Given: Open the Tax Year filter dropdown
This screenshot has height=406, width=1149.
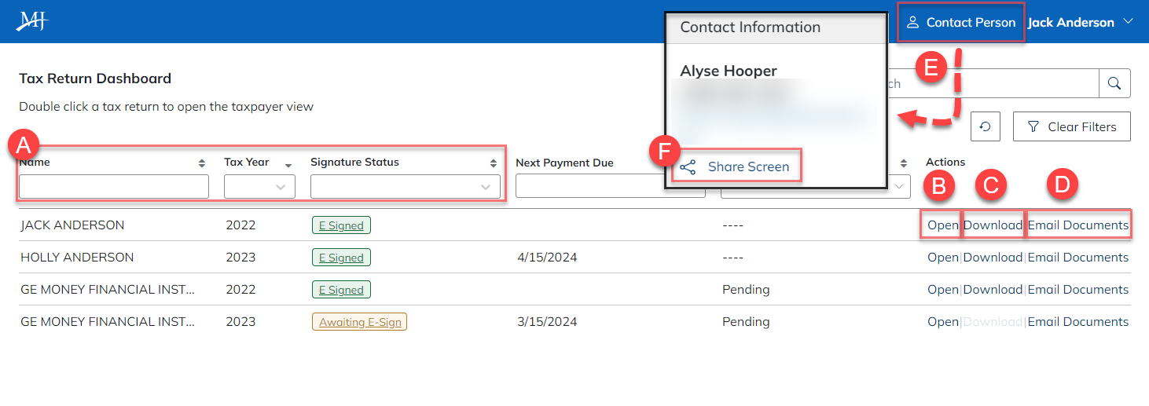Looking at the screenshot, I should point(259,187).
